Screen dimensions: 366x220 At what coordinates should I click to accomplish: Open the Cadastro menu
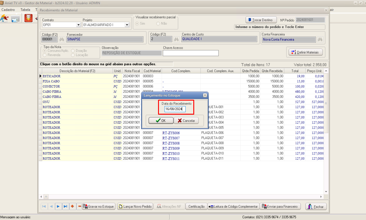click(x=8, y=10)
